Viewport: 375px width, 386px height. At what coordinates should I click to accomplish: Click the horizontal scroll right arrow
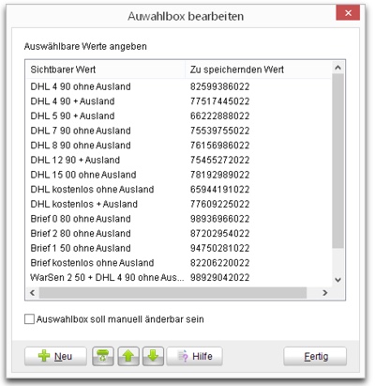(x=325, y=293)
